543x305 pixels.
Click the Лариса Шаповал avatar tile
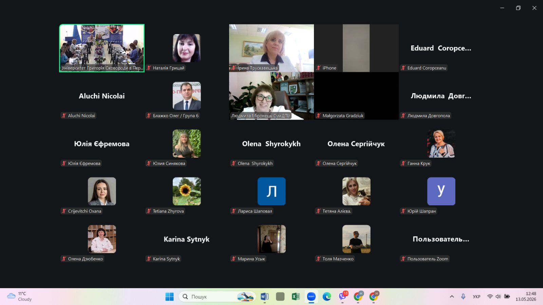pos(271,191)
